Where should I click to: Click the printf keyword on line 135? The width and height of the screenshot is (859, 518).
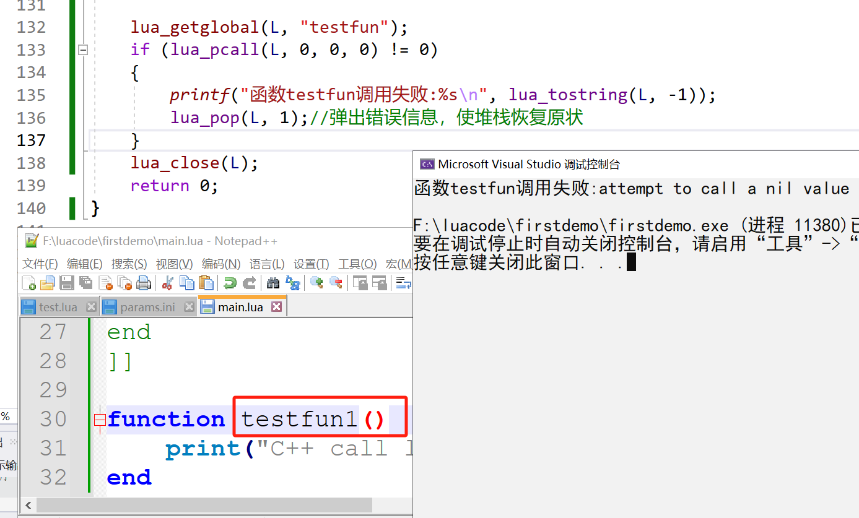(200, 95)
